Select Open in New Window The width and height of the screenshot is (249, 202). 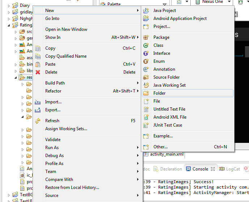[87, 29]
